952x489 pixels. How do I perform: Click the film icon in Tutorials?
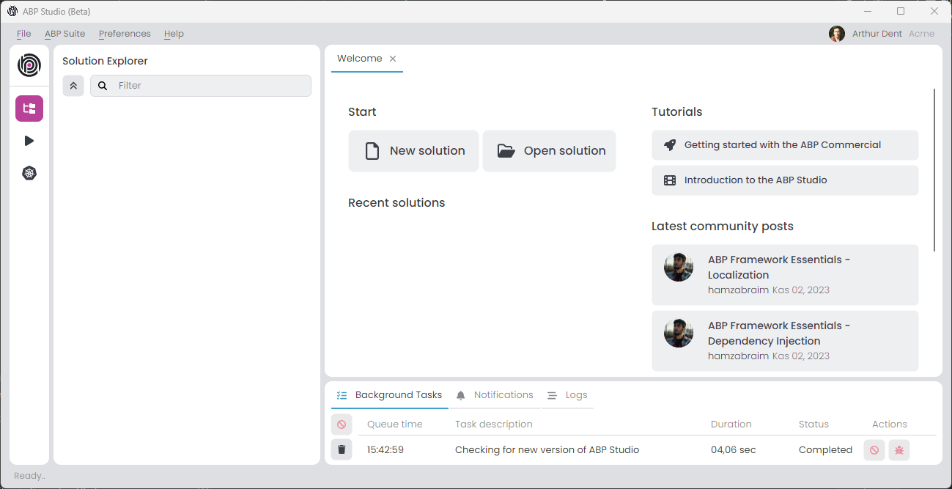pos(670,180)
